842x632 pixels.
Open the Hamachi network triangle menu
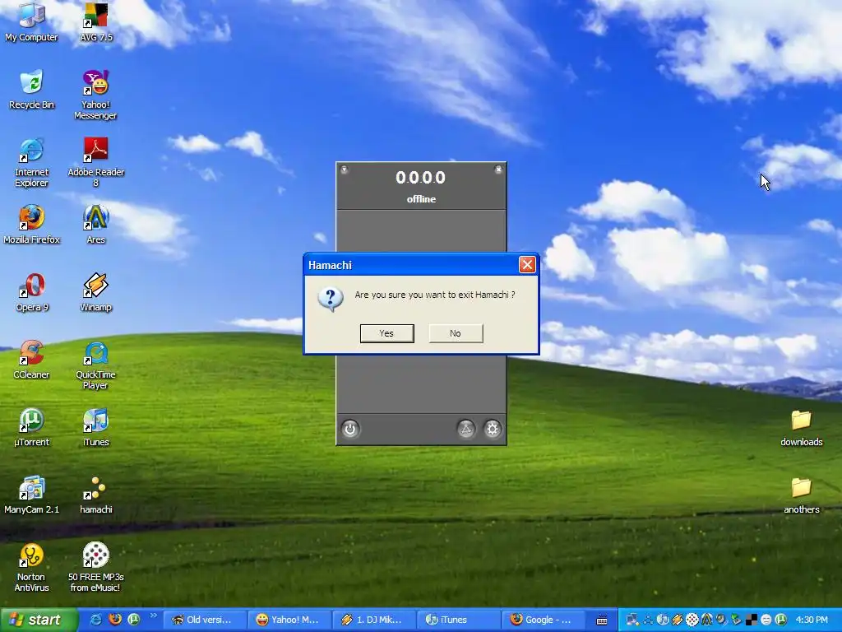pos(466,429)
